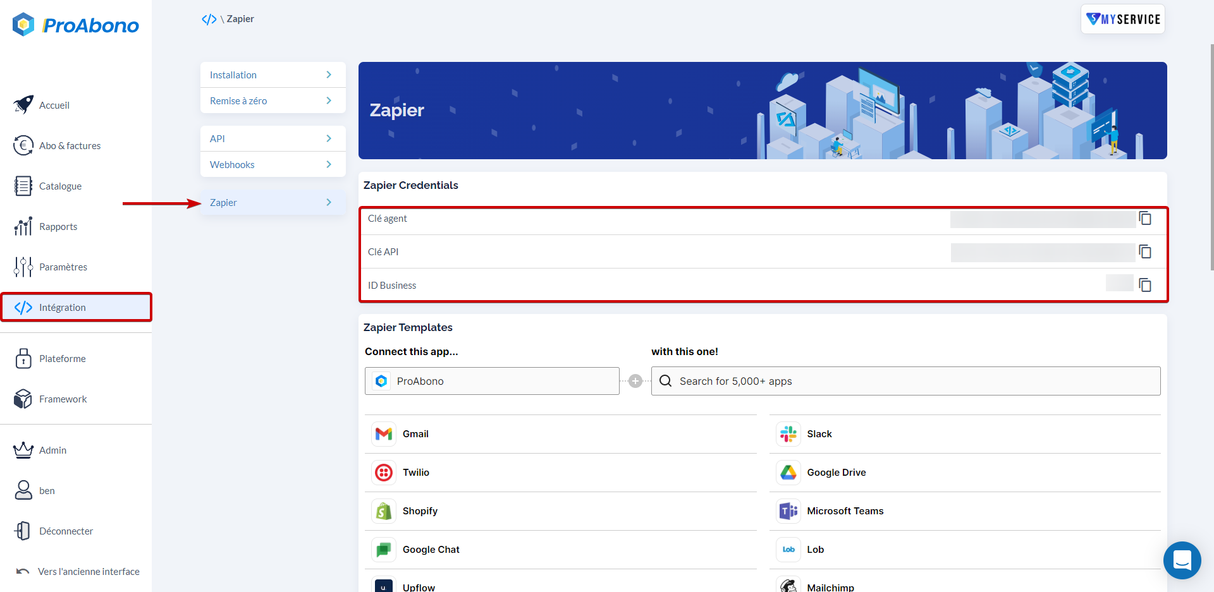Click the breadcrumb code icon

(209, 19)
